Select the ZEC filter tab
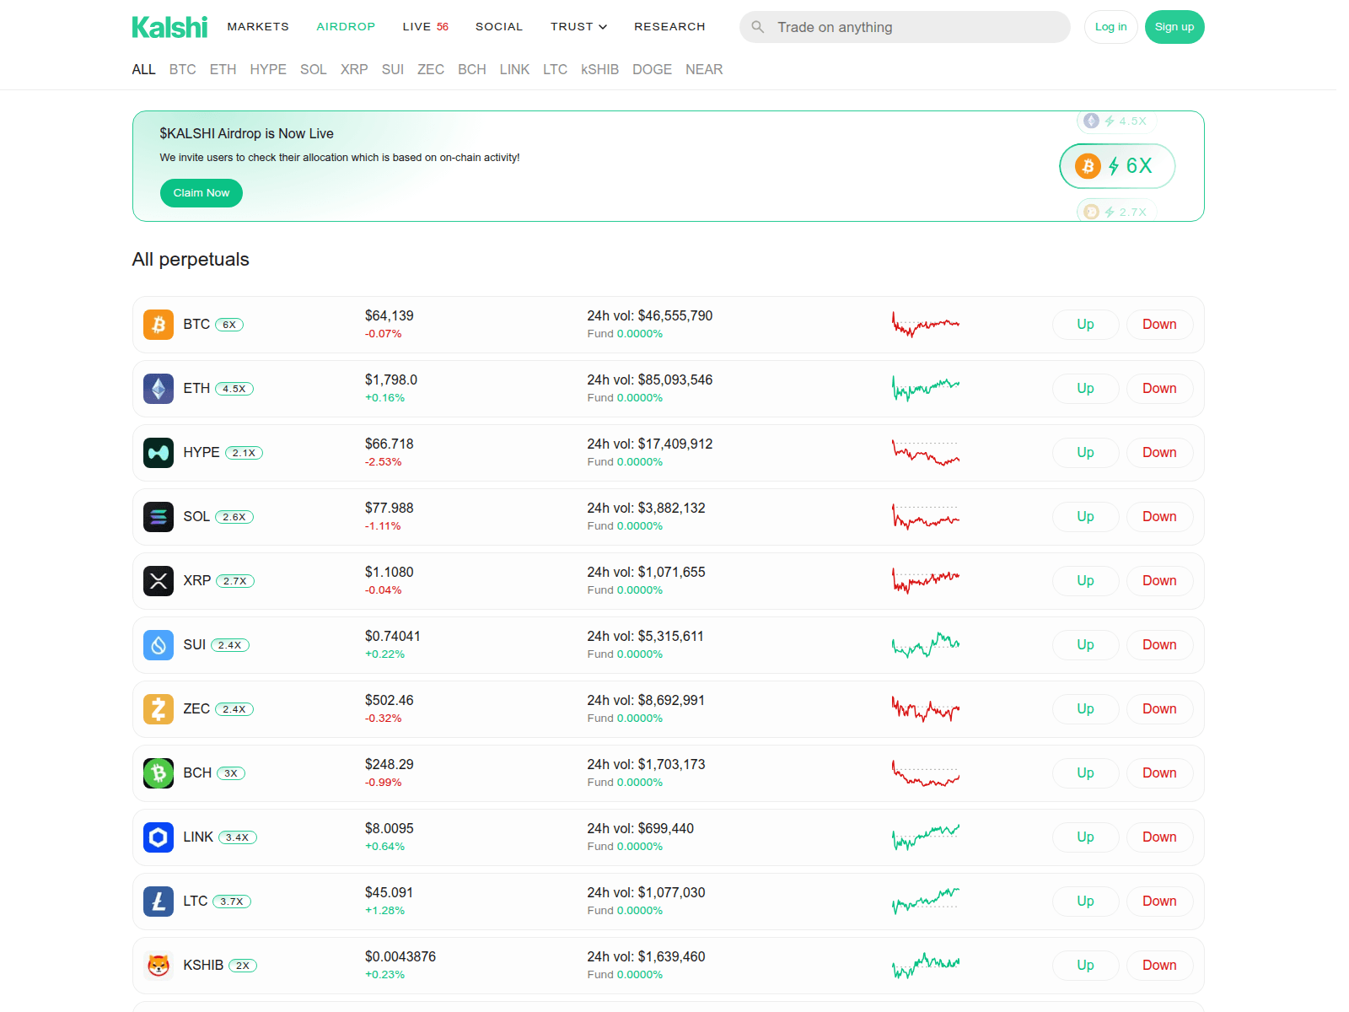Viewport: 1349px width, 1012px height. pos(431,69)
